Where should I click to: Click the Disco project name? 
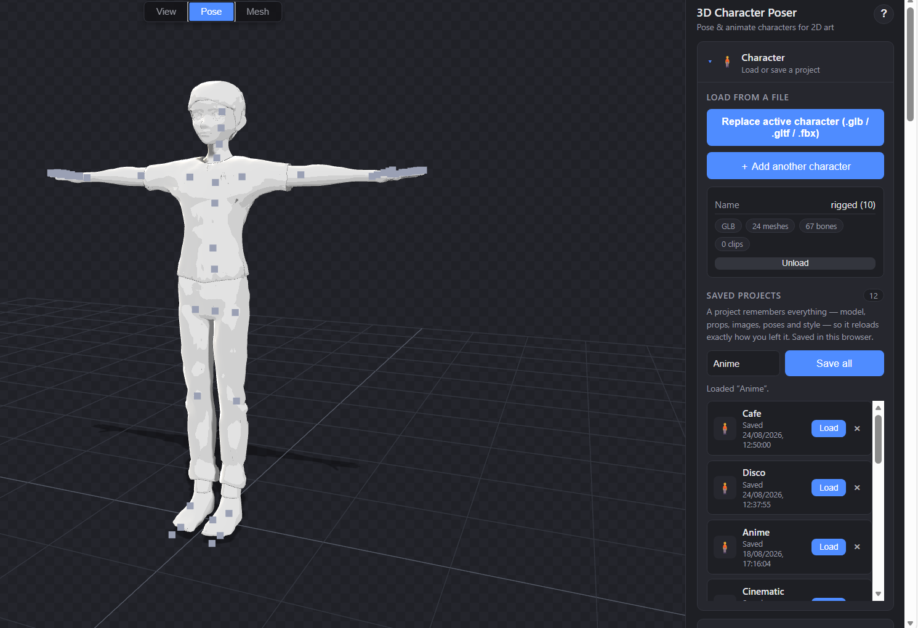coord(754,473)
